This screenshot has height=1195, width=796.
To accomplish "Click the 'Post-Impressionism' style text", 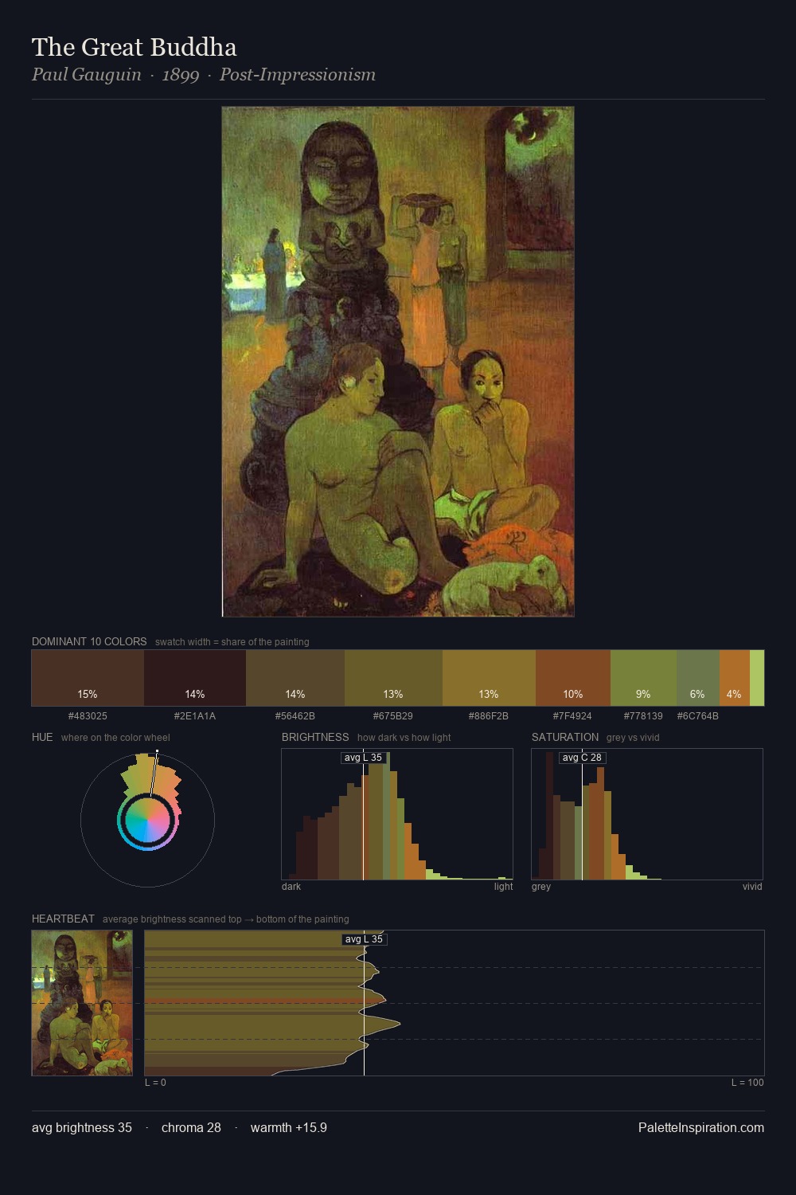I will pyautogui.click(x=298, y=75).
